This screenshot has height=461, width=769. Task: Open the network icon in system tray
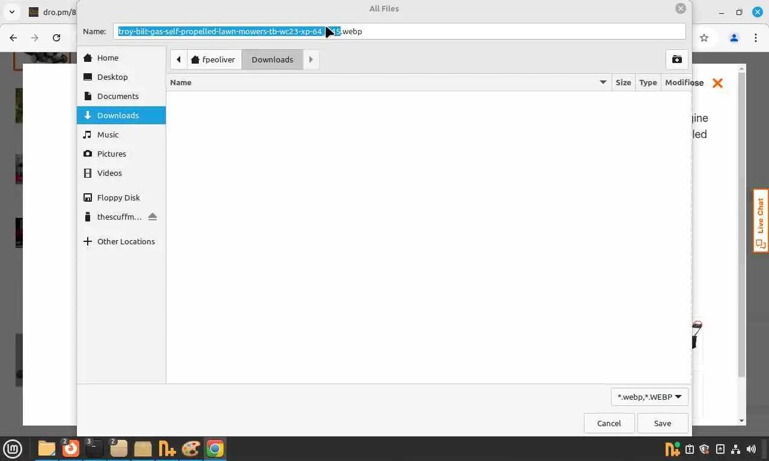point(735,449)
